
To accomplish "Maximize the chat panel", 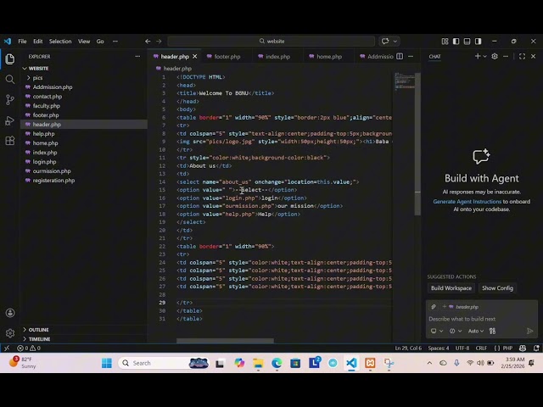I will coord(523,56).
